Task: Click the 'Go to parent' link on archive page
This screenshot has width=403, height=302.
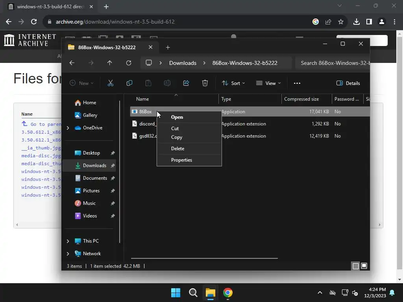Action: (x=42, y=124)
